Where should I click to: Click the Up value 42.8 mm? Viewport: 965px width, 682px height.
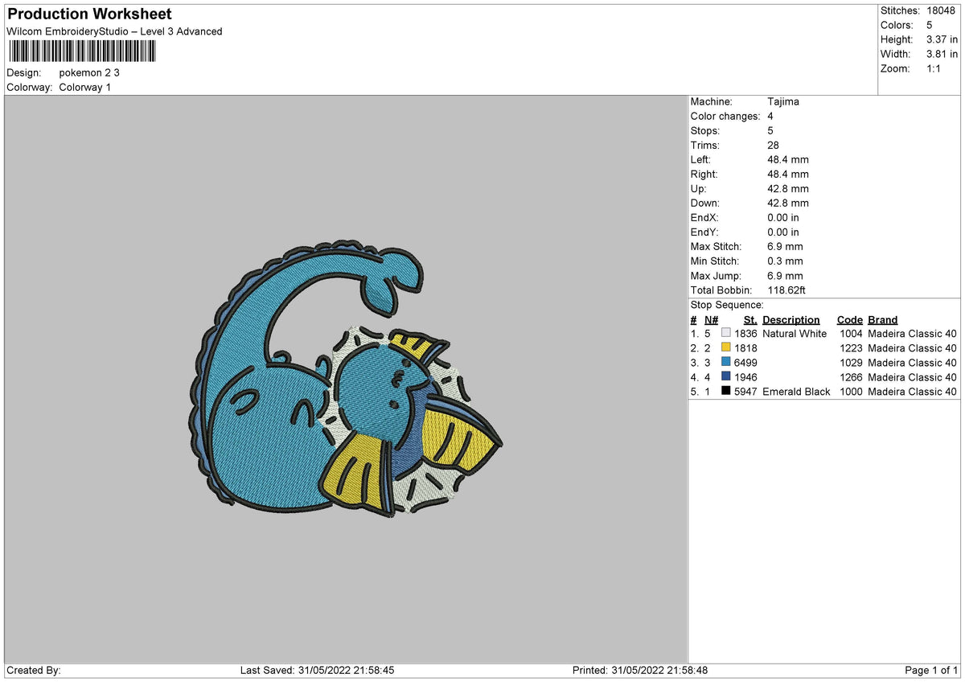pos(788,189)
